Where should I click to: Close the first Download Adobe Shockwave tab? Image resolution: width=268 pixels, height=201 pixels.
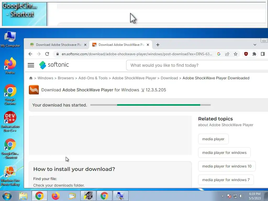tap(85, 45)
